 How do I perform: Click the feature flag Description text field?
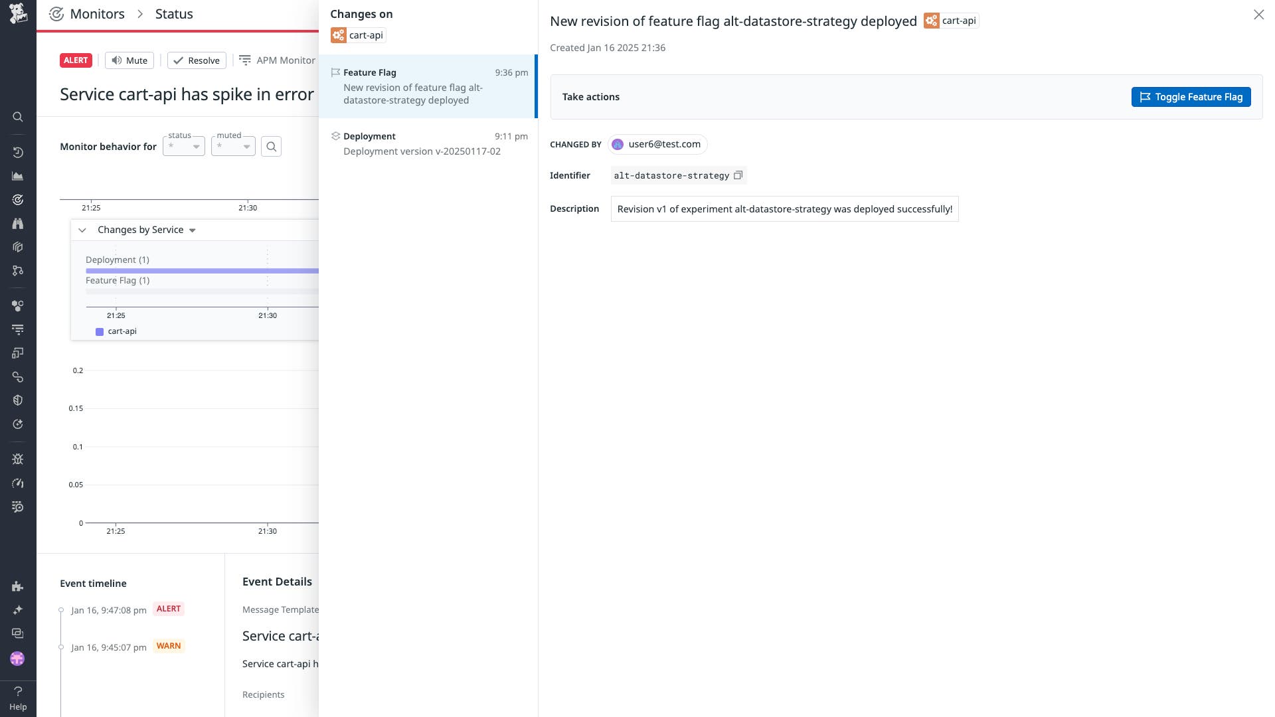pyautogui.click(x=784, y=208)
